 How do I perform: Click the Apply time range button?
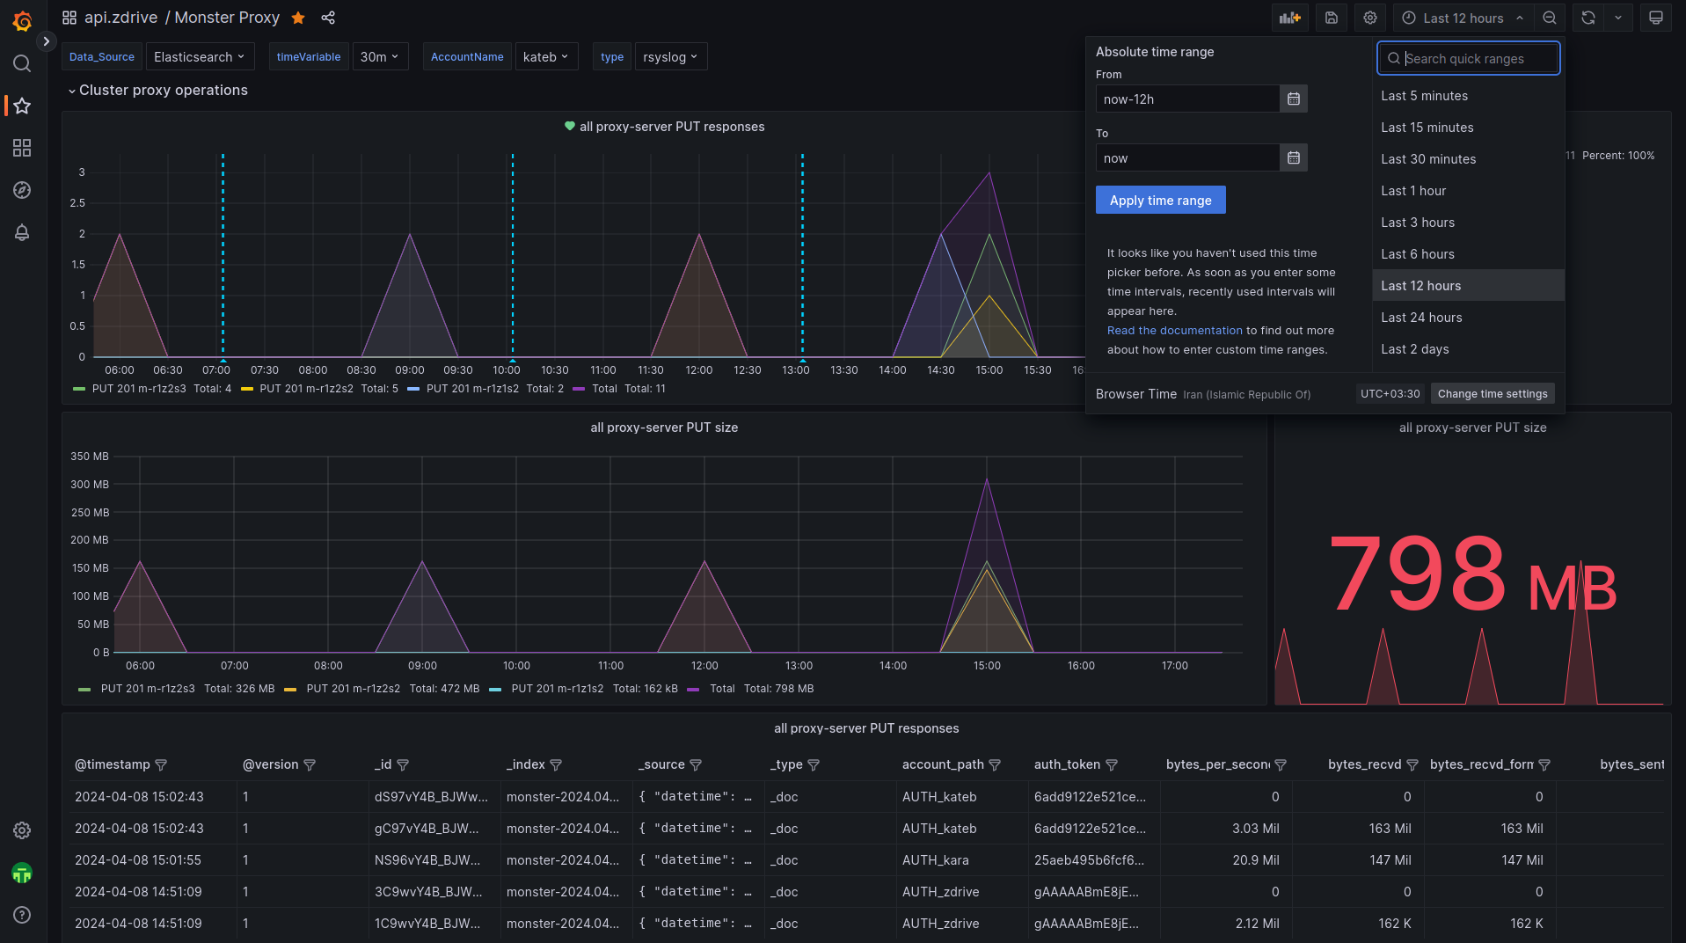[x=1160, y=201]
